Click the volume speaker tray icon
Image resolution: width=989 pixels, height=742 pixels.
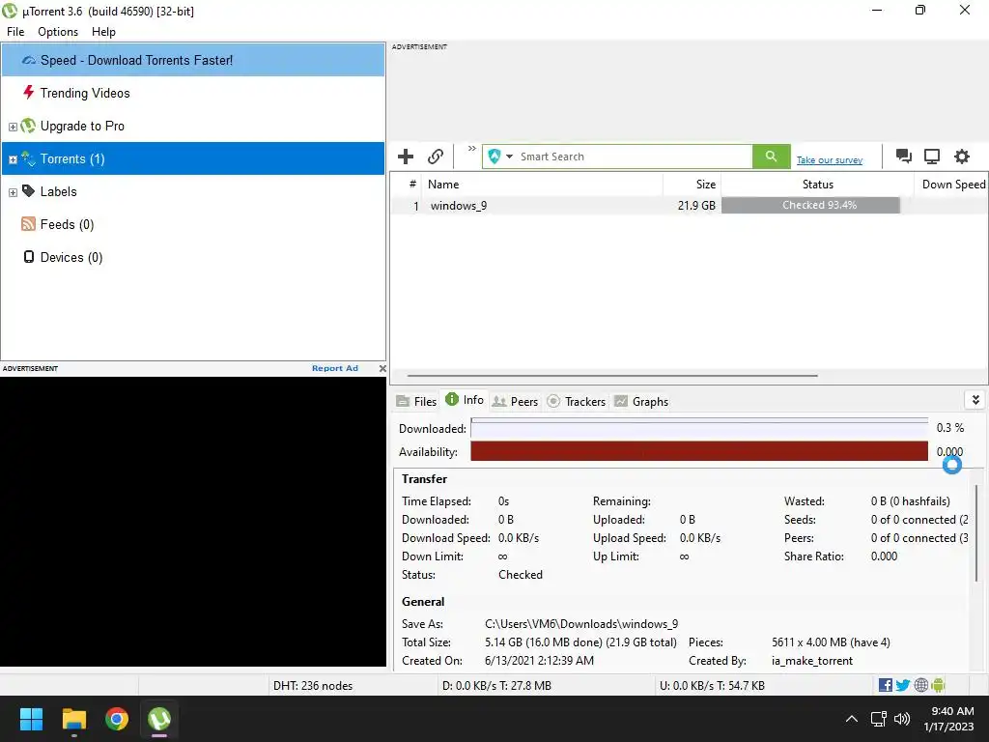click(902, 719)
